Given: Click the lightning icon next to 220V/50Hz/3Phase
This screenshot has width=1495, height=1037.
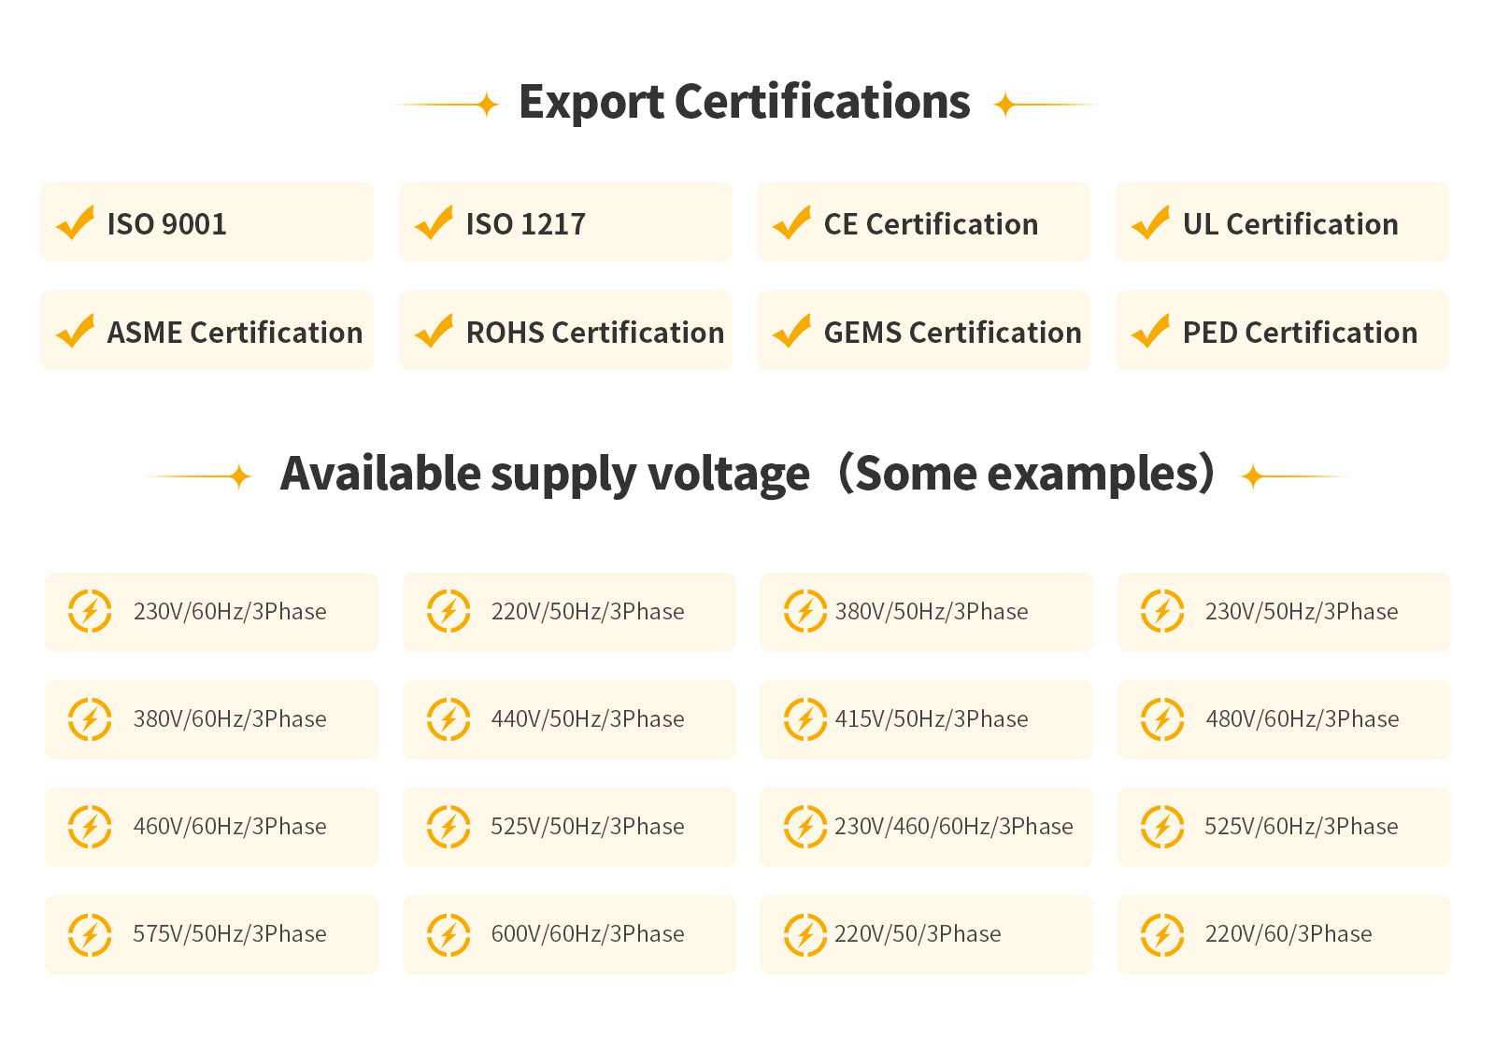Looking at the screenshot, I should [448, 612].
